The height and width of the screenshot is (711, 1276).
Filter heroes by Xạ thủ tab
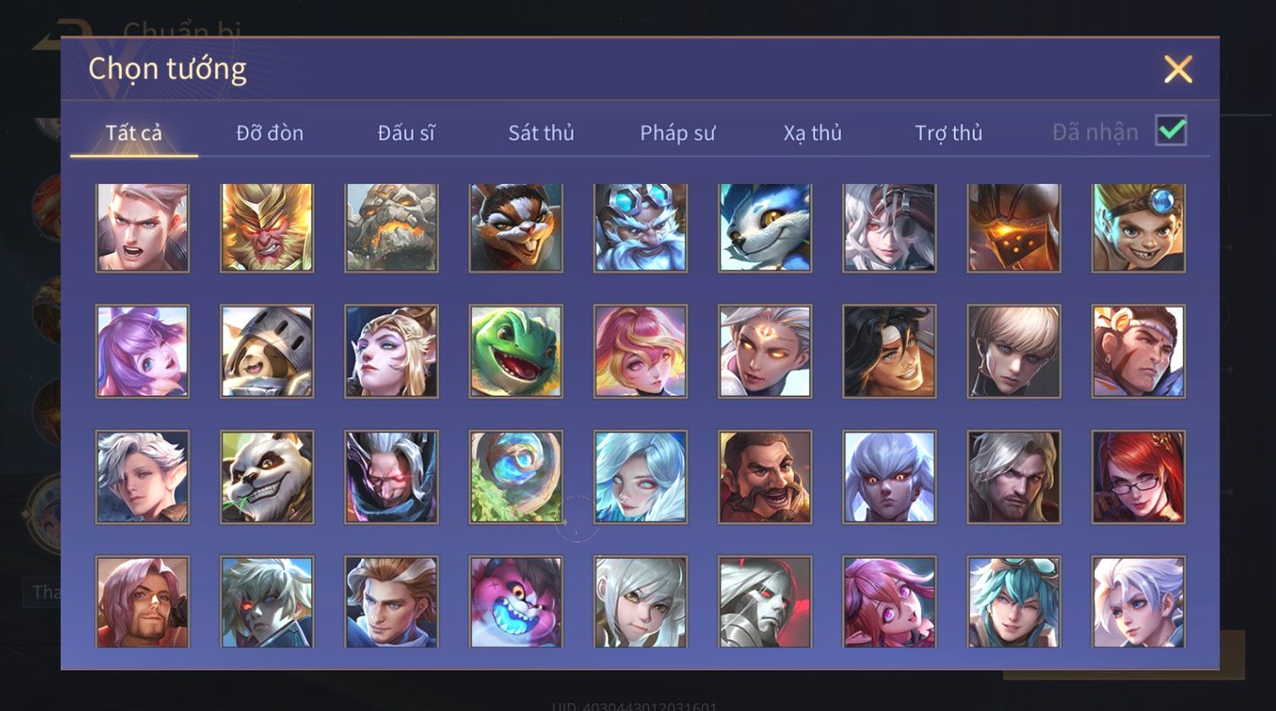(x=813, y=133)
